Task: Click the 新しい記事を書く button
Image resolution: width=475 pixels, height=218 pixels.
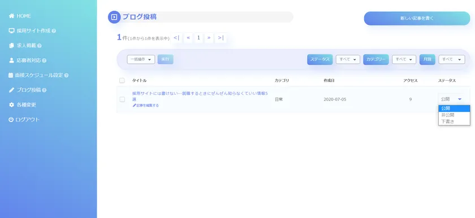Action: click(417, 18)
